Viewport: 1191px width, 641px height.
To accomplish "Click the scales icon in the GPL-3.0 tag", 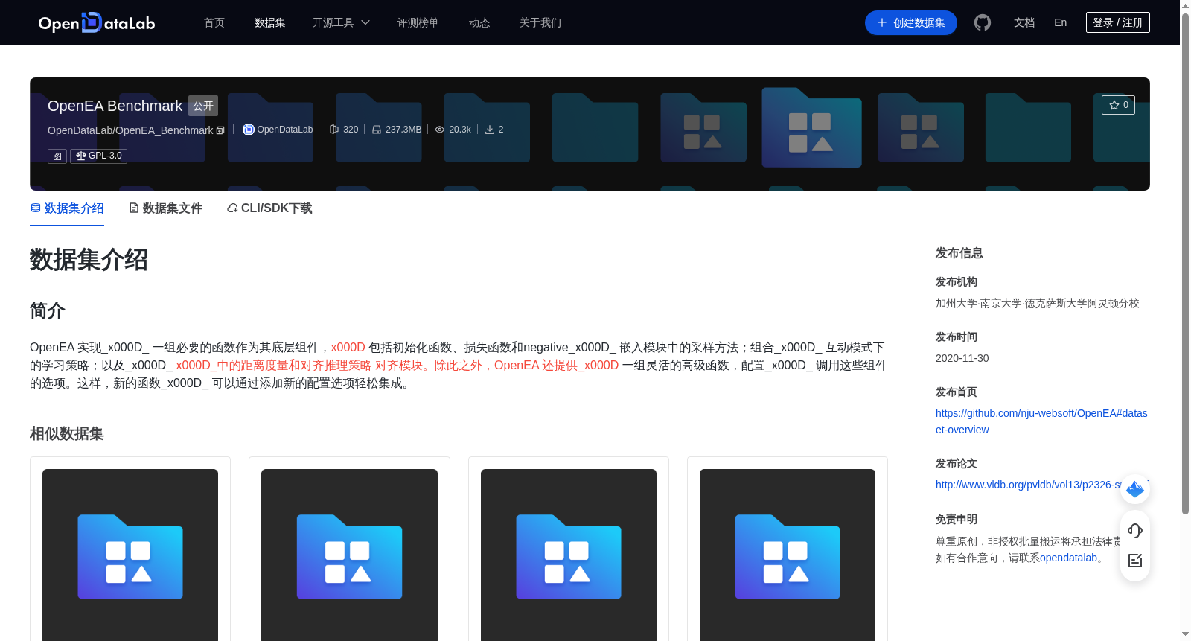I will coord(80,156).
